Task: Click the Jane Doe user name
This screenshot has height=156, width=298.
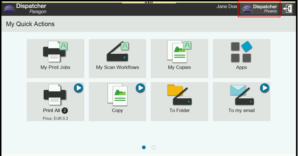Action: tap(227, 6)
